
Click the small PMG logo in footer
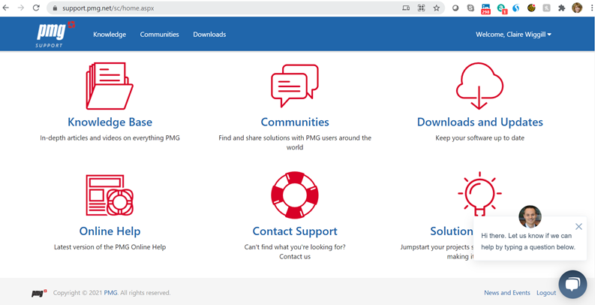click(39, 293)
